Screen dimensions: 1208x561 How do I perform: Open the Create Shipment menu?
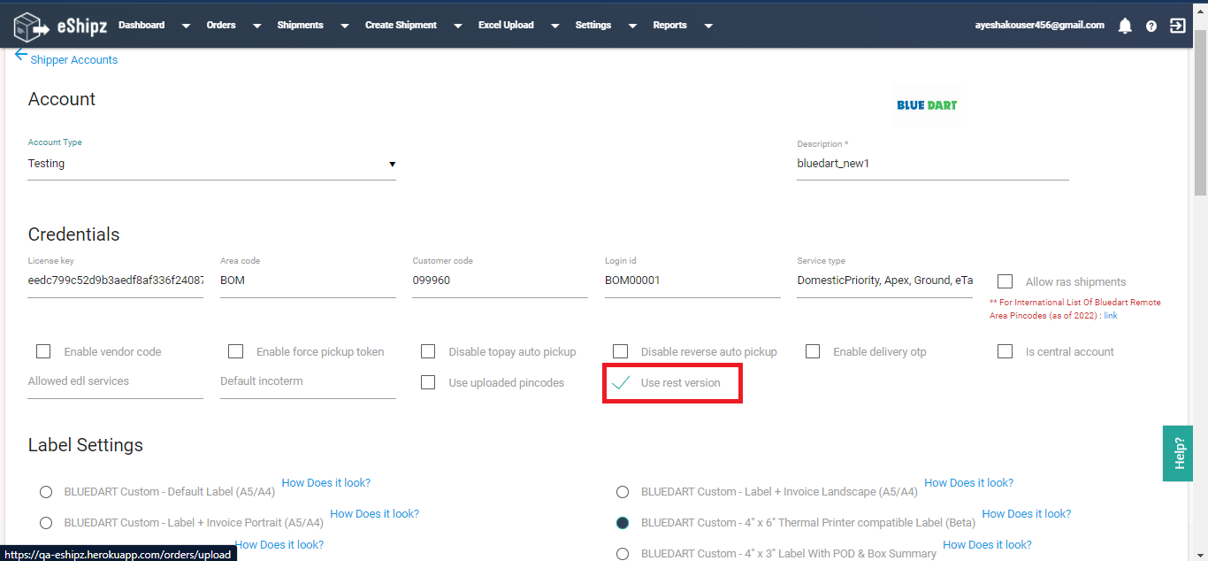point(401,25)
